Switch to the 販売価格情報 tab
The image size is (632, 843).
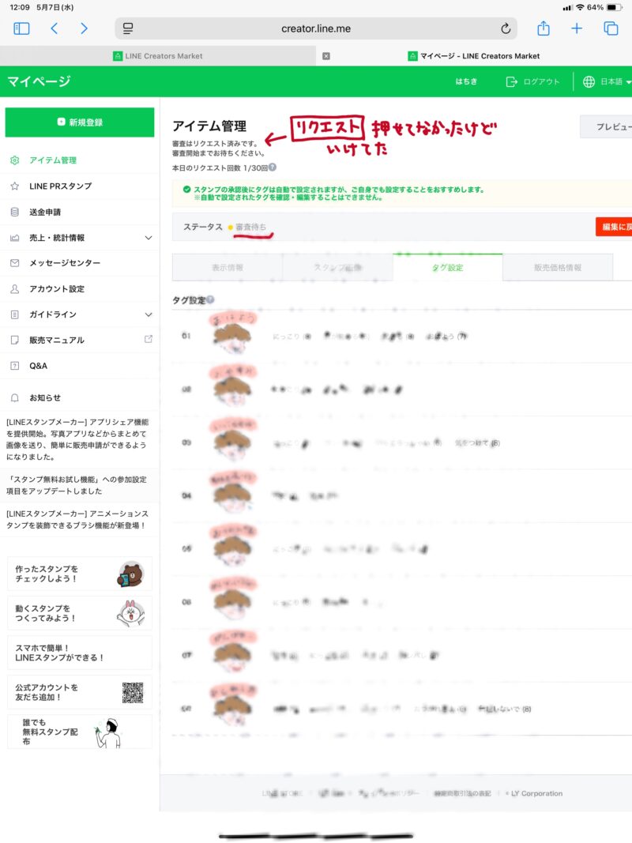pyautogui.click(x=558, y=267)
